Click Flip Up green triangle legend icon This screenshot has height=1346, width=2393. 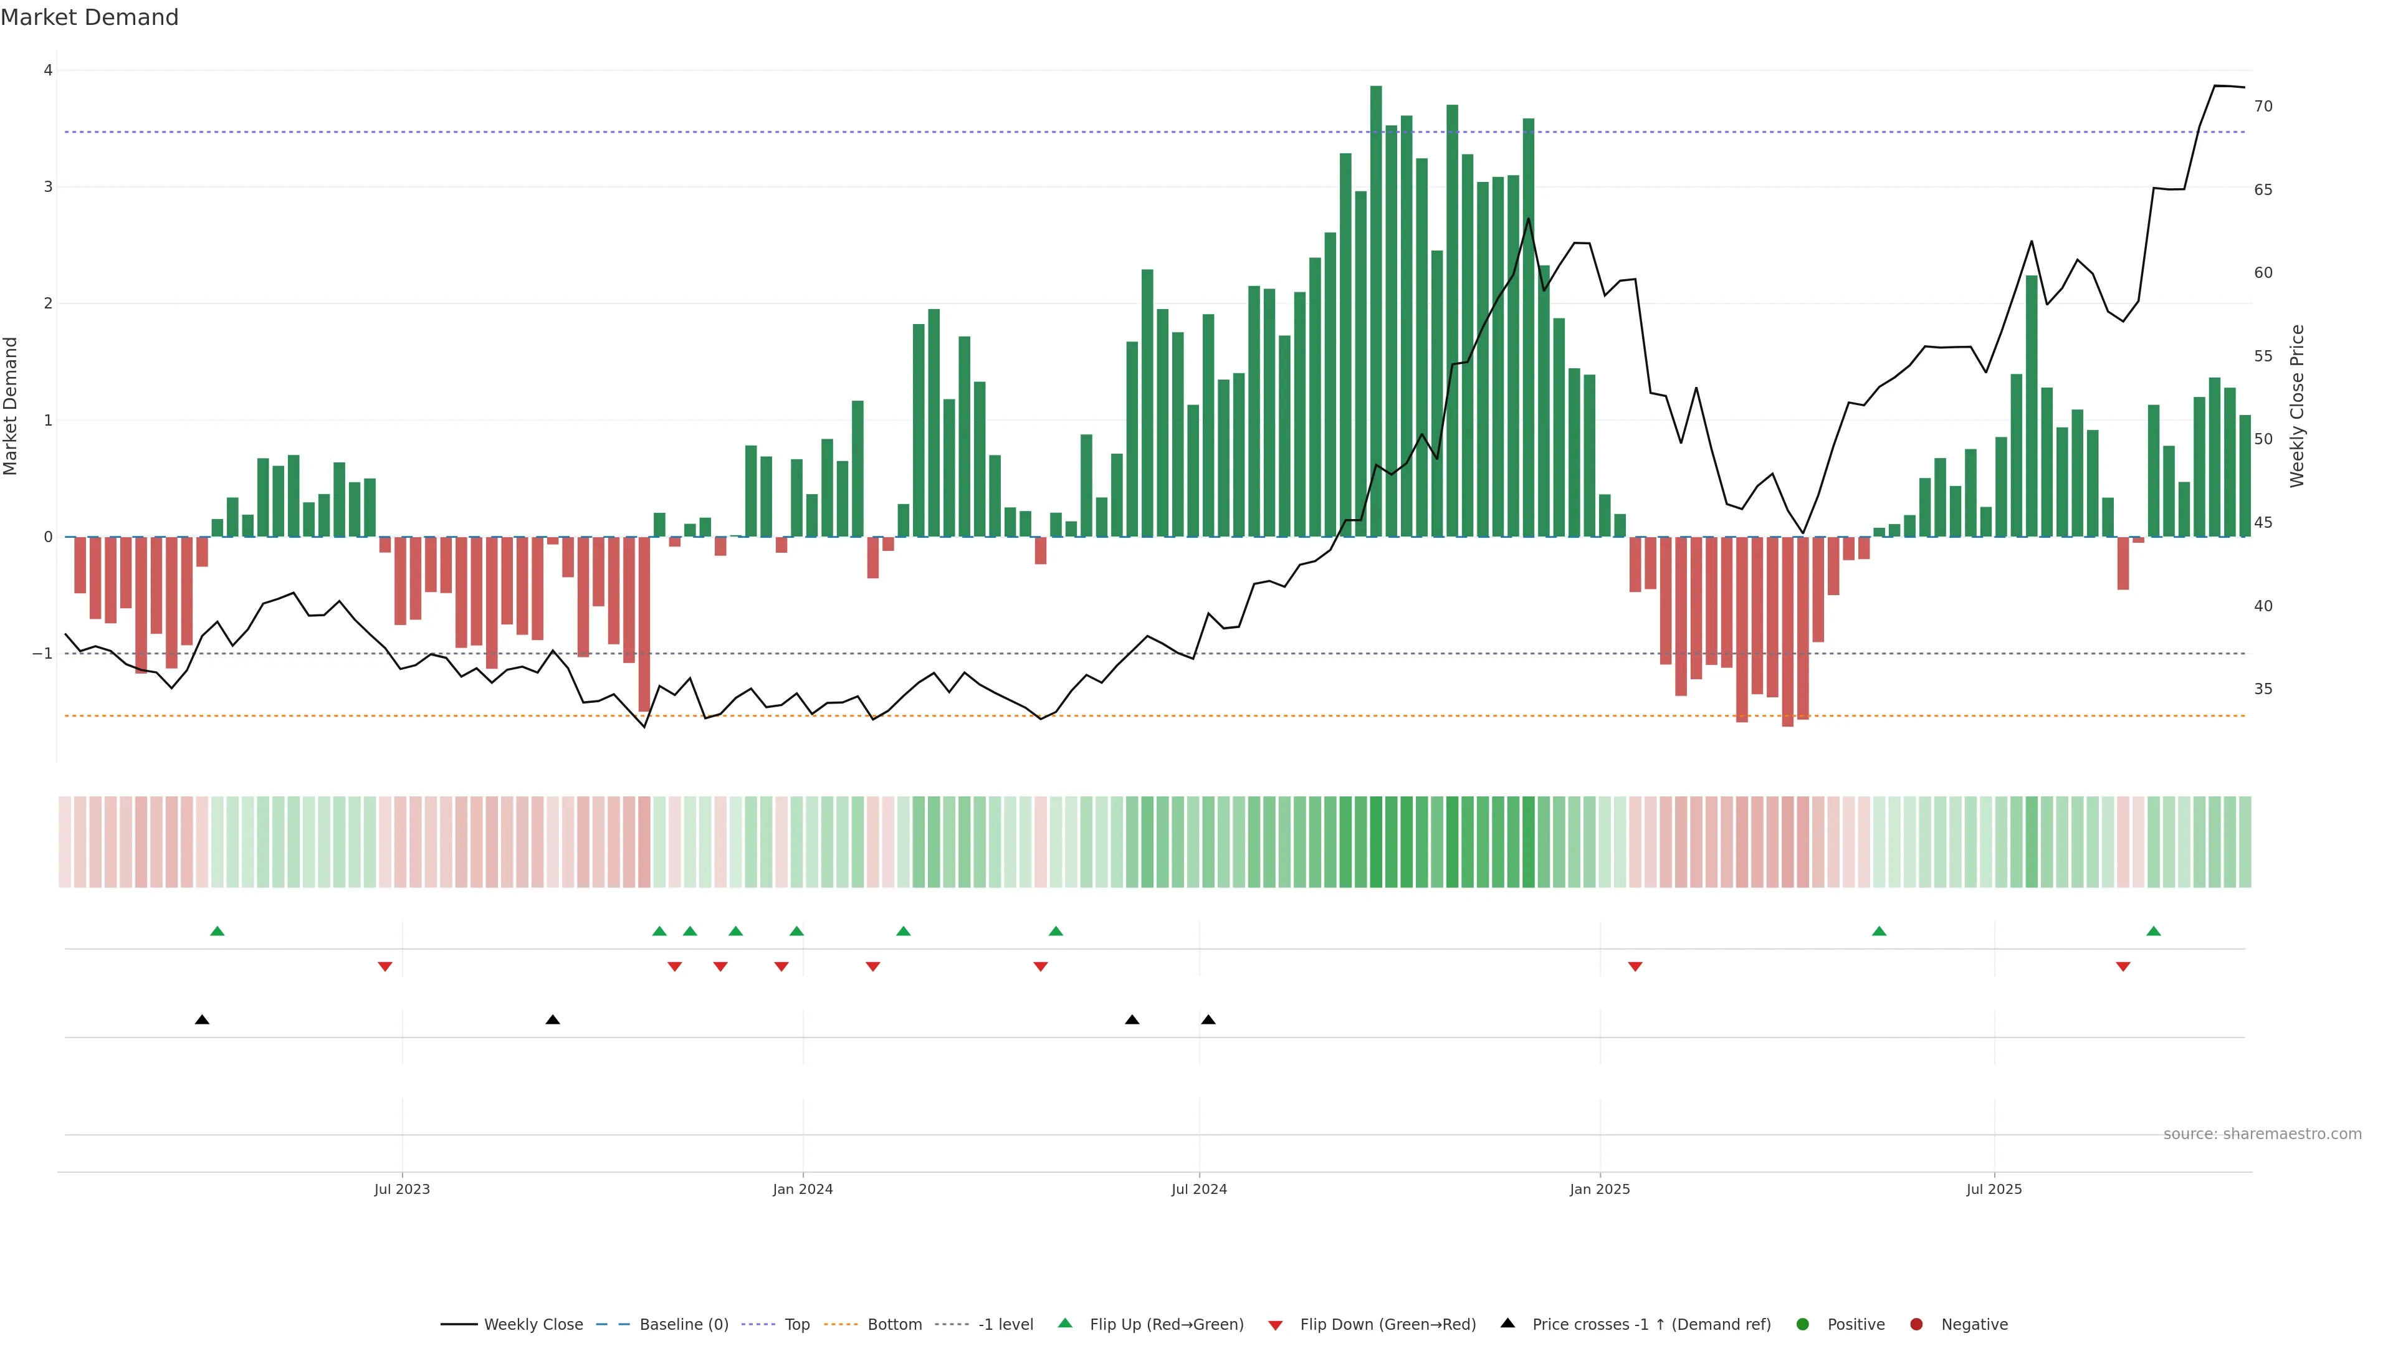click(x=1066, y=1324)
